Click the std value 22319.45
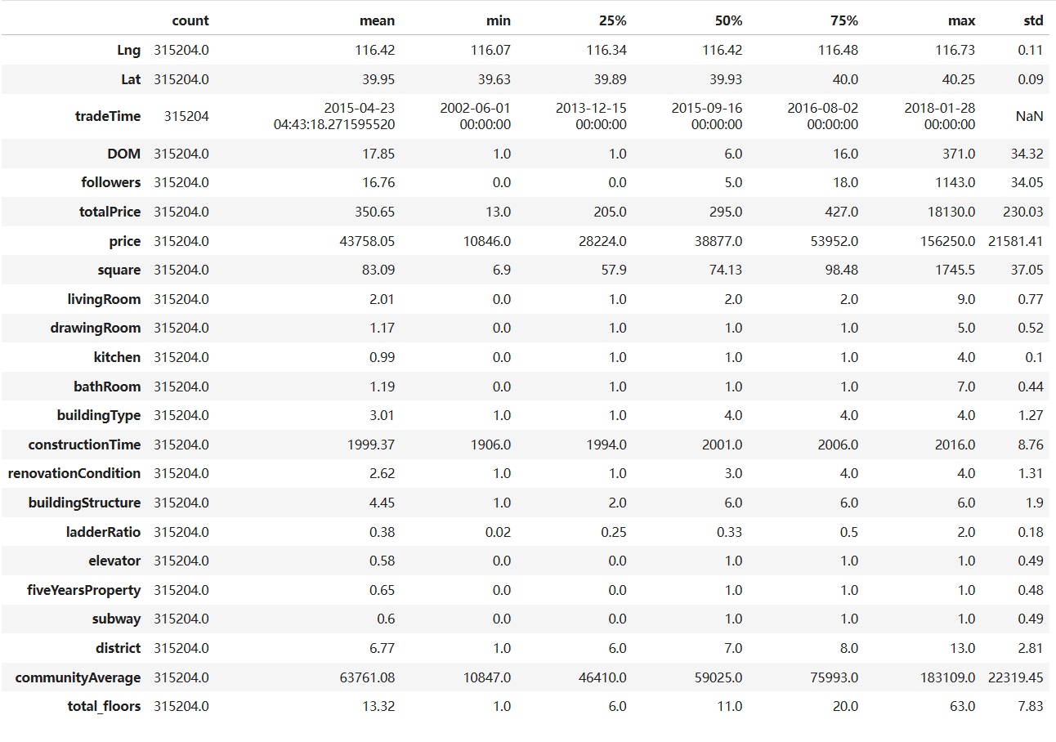This screenshot has height=742, width=1056. pos(1017,677)
